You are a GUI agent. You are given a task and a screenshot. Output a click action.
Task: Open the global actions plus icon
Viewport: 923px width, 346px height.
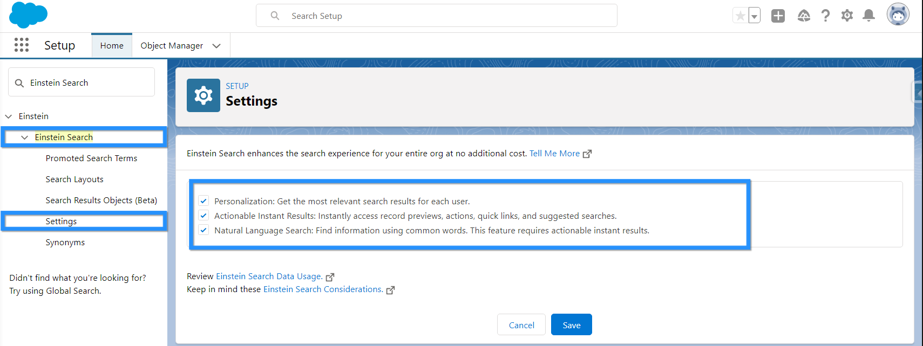pyautogui.click(x=778, y=16)
